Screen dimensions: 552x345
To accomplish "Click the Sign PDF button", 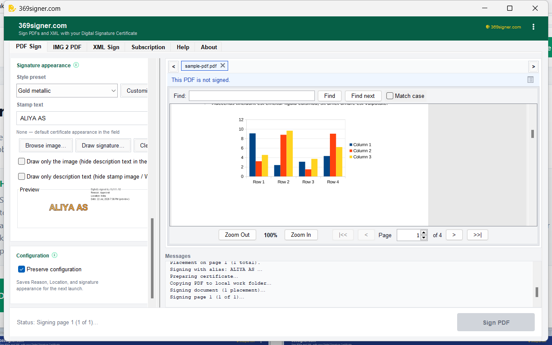I will (x=496, y=322).
